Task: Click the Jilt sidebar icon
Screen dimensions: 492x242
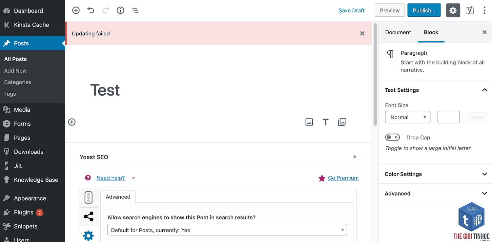Action: tap(7, 166)
